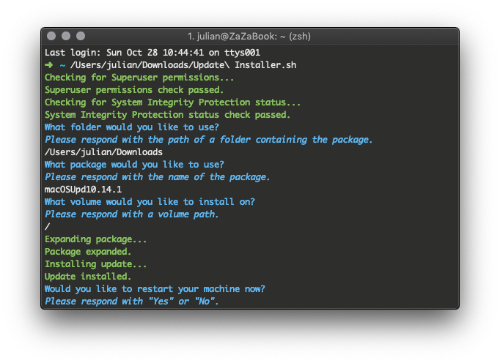500x363 pixels.
Task: Click 'What folder would you like to use?' prompt
Action: point(132,127)
